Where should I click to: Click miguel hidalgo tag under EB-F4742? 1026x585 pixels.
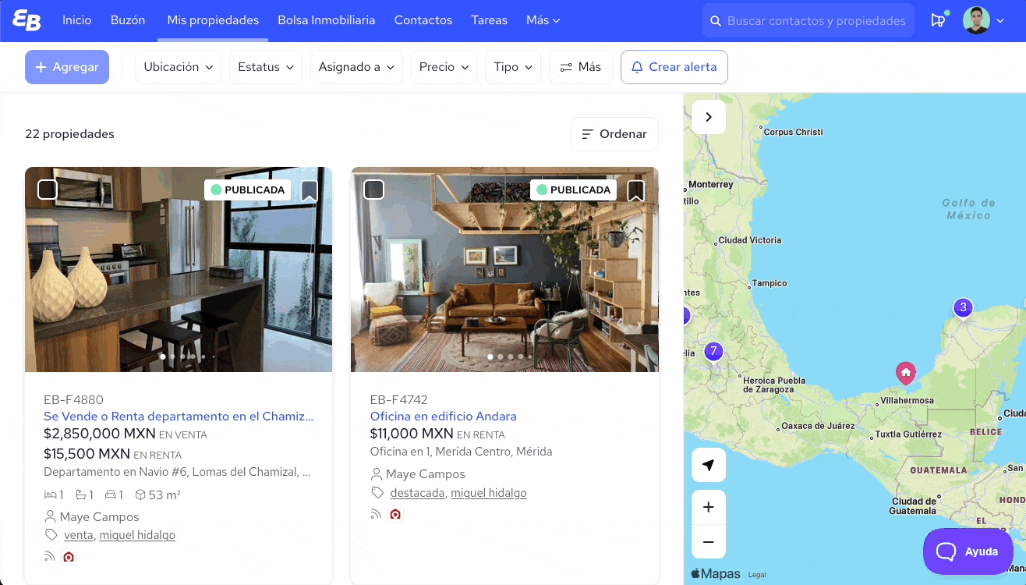[x=489, y=493]
